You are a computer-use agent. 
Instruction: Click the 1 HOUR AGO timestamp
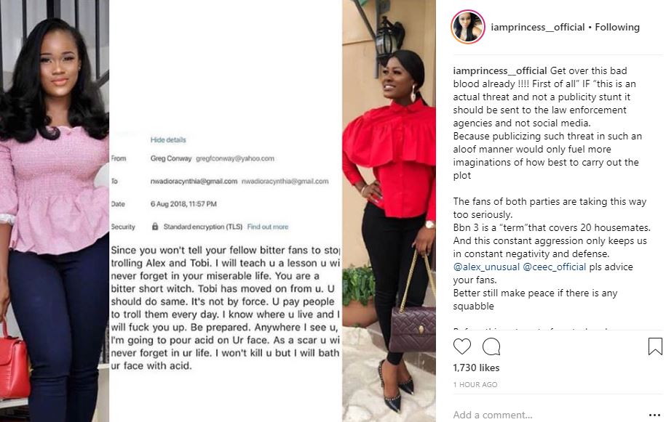[x=475, y=385]
